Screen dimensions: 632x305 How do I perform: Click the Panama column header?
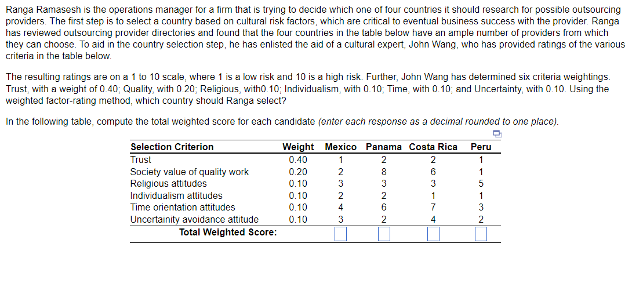tap(384, 147)
